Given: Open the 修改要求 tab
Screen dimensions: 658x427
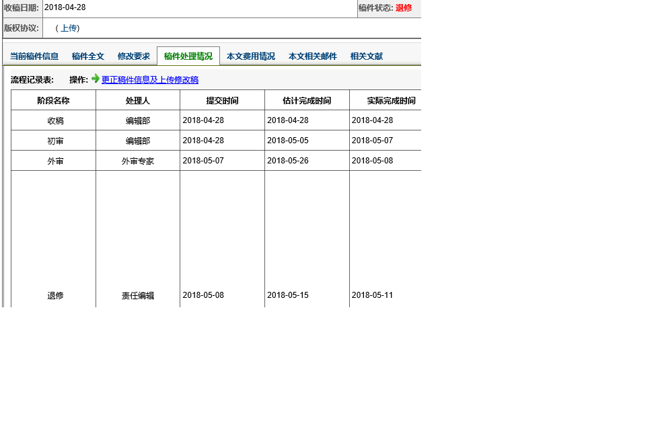Looking at the screenshot, I should pos(134,56).
